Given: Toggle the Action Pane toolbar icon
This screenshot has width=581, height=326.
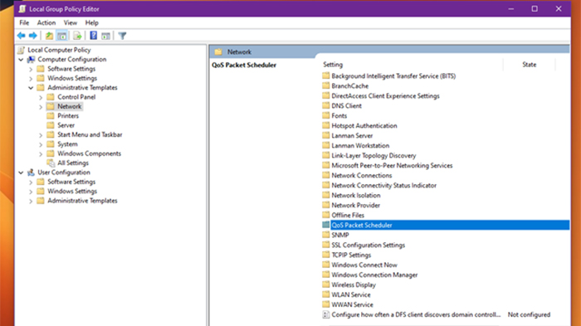Looking at the screenshot, I should 105,36.
